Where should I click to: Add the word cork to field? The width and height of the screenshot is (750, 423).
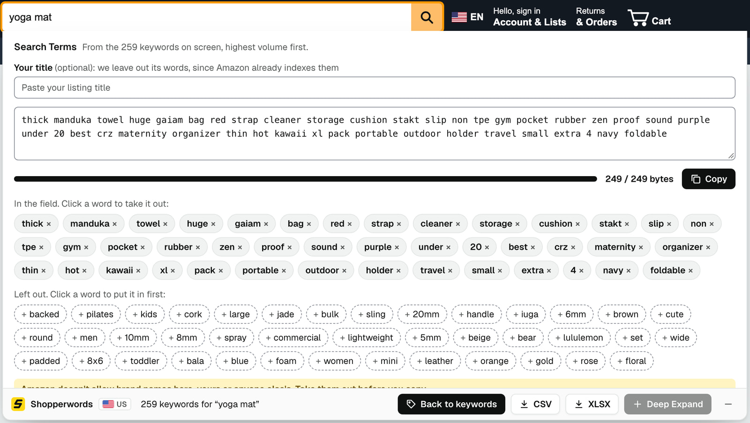pos(189,314)
